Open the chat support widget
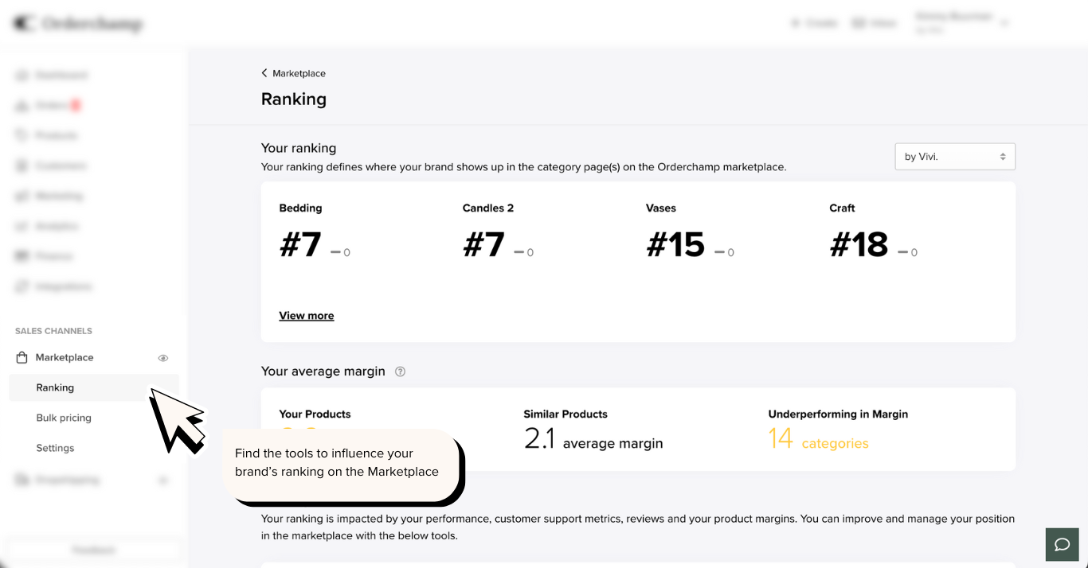Screen dimensions: 1088x568 pos(1062,545)
